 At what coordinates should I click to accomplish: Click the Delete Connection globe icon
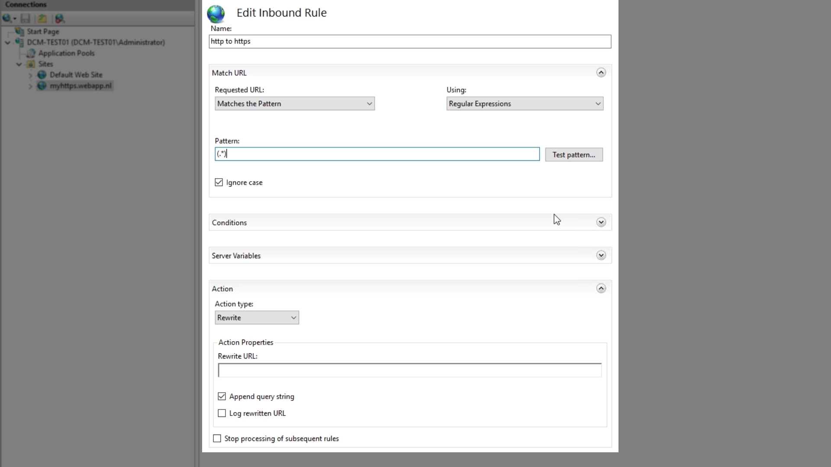(x=60, y=19)
